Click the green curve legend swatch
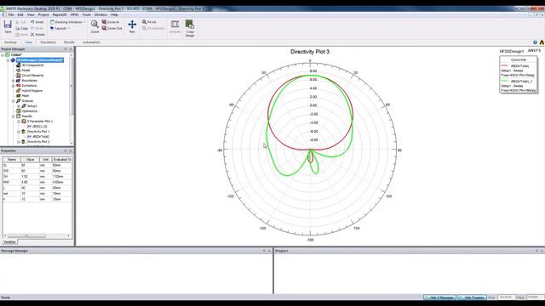The image size is (545, 306). click(505, 81)
